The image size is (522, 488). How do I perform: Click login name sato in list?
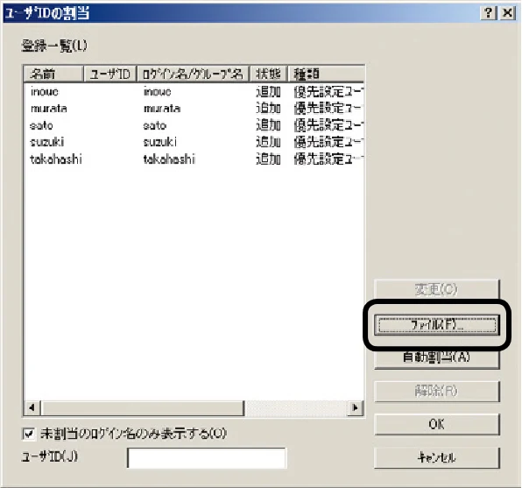point(154,125)
